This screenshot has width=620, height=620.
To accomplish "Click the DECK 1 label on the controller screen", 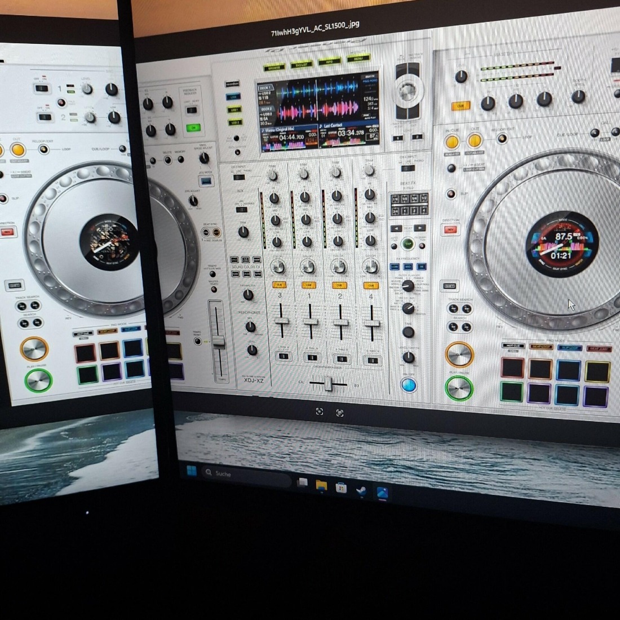I will [x=264, y=88].
